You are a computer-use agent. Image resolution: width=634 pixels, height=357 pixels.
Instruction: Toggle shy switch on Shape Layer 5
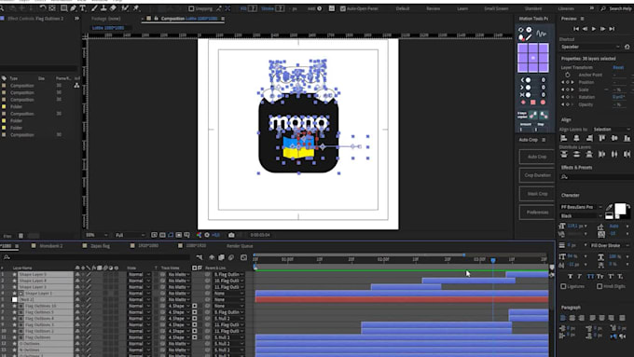click(x=77, y=275)
